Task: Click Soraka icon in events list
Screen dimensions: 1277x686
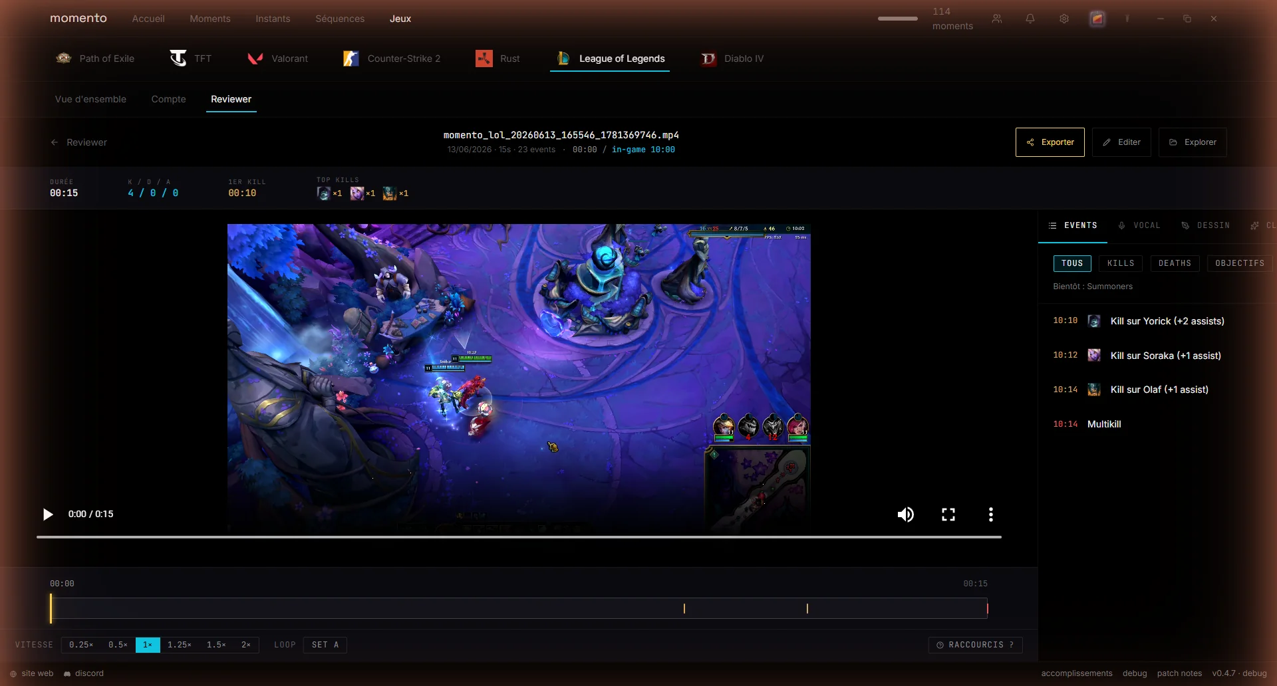Action: (1094, 356)
